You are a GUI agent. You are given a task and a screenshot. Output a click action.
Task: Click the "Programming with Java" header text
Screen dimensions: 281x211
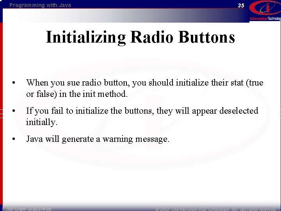[x=40, y=5]
